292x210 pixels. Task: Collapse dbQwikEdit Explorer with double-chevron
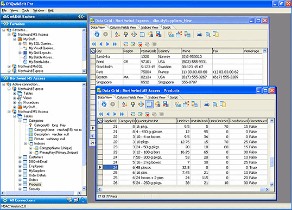[x=81, y=17]
